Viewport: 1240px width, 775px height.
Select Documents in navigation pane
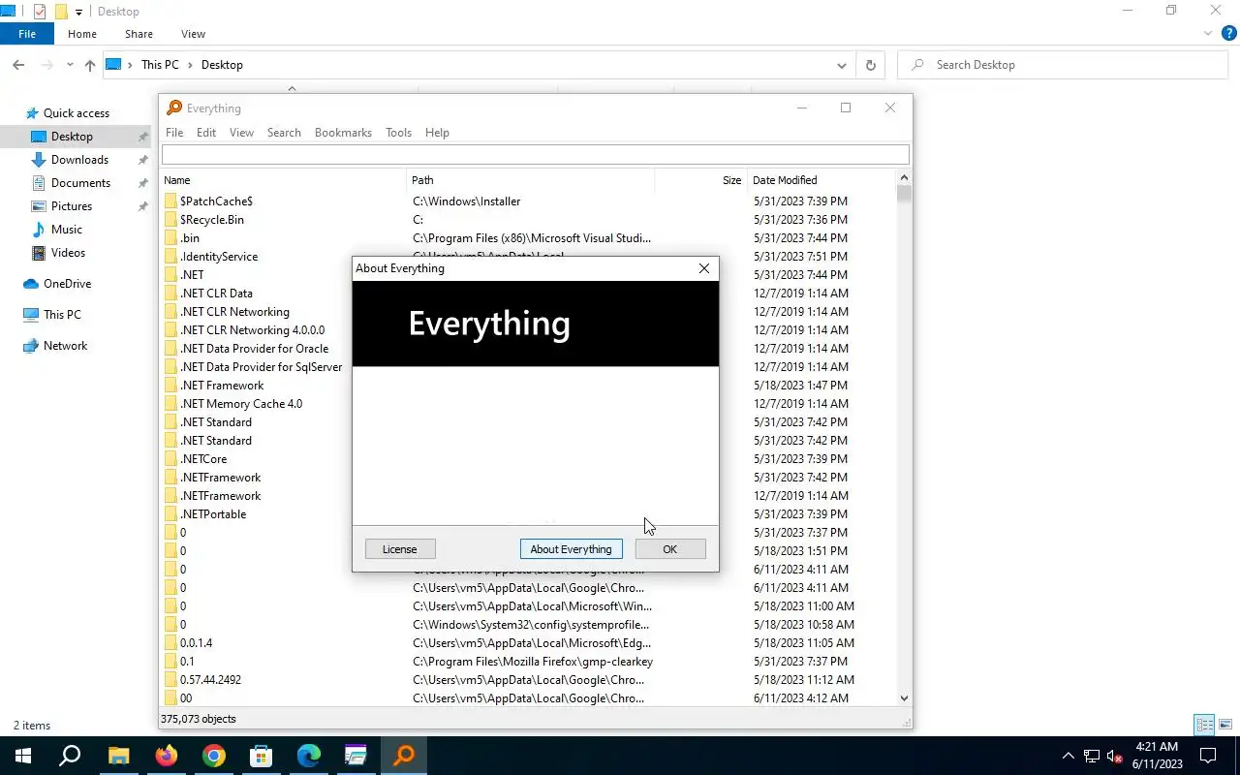pyautogui.click(x=80, y=183)
